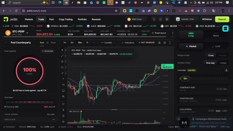
Task: Open notifications bell icon
Action: coord(160,19)
